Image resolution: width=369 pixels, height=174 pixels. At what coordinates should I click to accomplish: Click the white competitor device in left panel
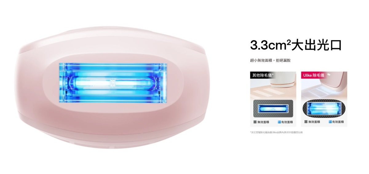point(283,79)
